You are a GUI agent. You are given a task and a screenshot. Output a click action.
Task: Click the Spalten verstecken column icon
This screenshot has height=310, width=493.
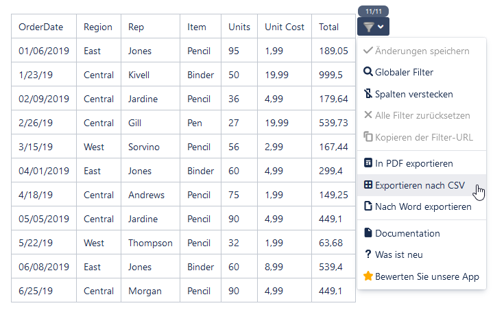pos(368,93)
